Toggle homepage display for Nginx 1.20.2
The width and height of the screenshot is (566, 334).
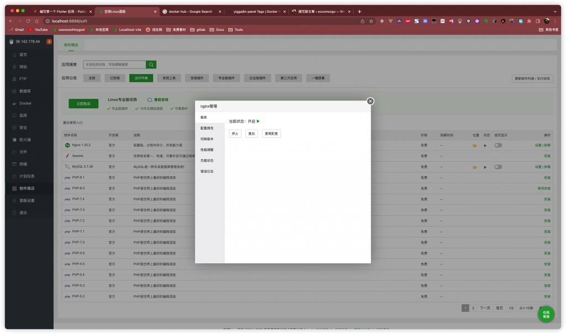coord(498,145)
